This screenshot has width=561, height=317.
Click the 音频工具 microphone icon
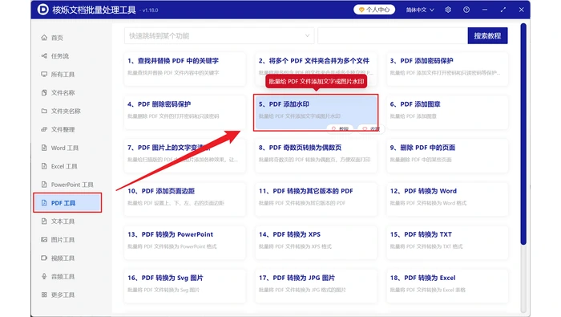[x=44, y=276]
